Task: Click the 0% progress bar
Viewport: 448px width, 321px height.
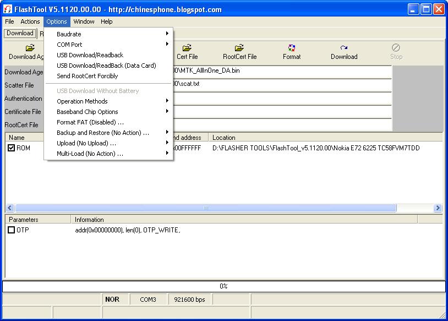Action: tap(223, 286)
